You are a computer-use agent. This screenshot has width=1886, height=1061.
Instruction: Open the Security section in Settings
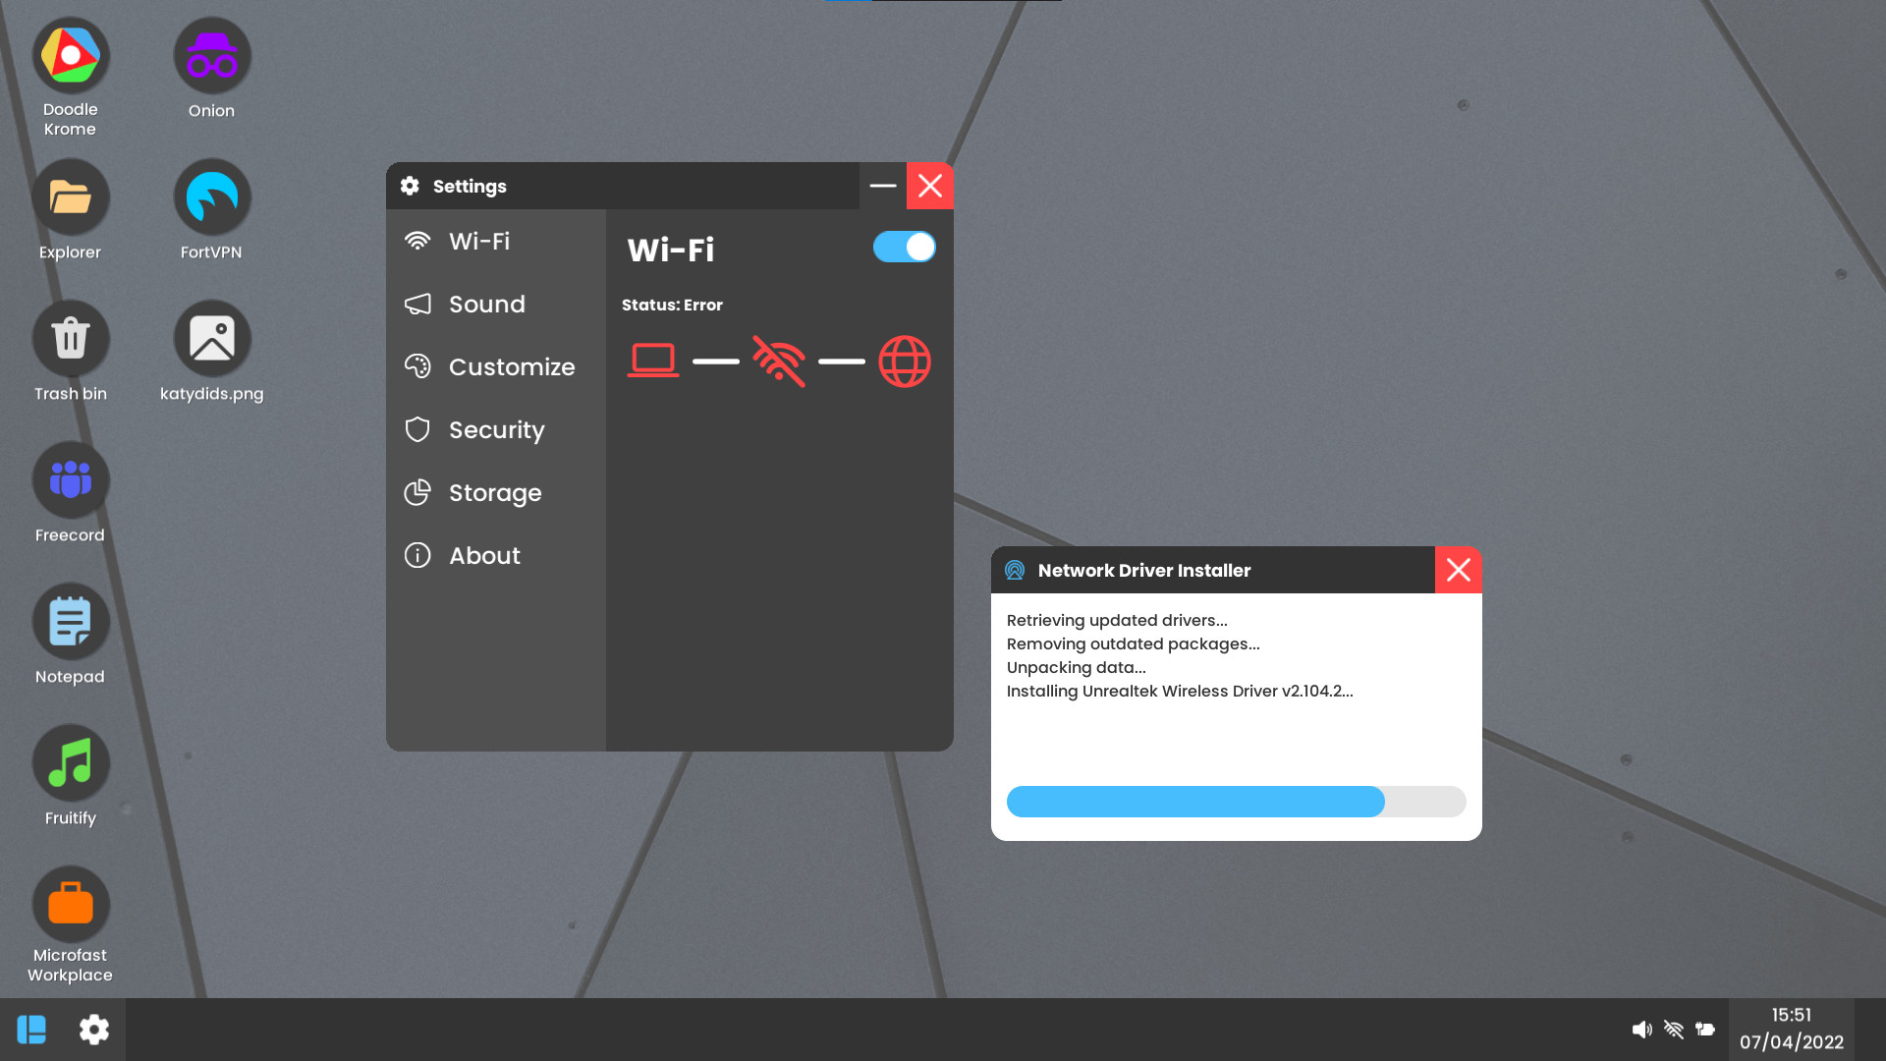click(x=496, y=429)
